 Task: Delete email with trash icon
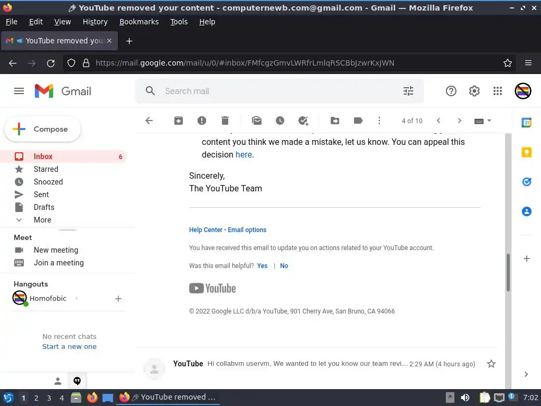pyautogui.click(x=225, y=121)
